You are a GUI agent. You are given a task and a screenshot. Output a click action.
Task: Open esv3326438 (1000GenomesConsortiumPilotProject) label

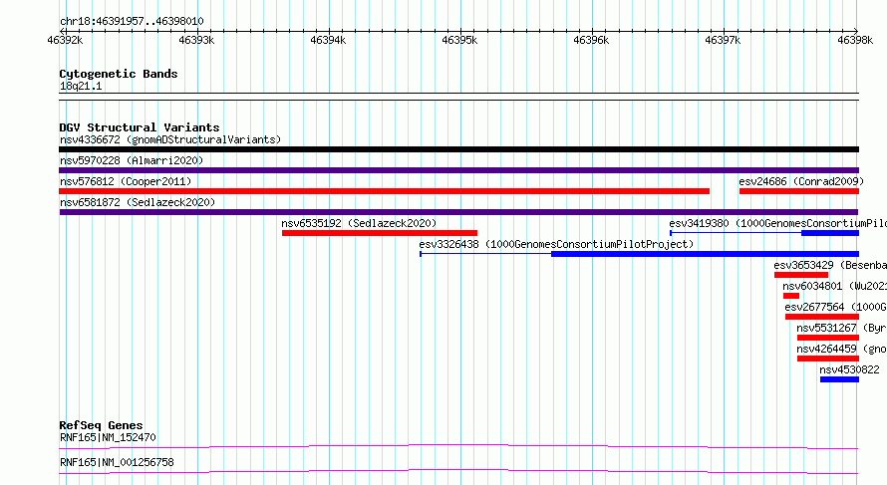pyautogui.click(x=556, y=244)
